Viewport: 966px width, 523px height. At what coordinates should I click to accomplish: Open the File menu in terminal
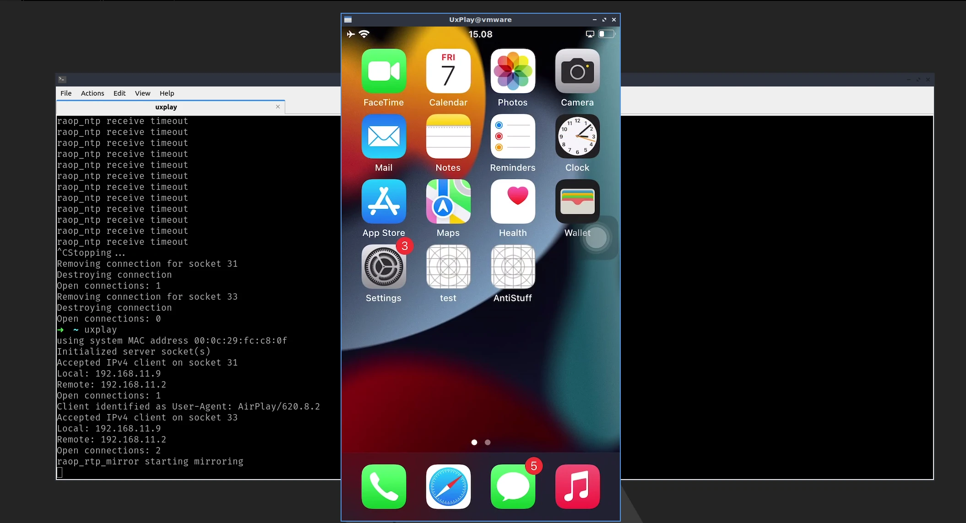coord(66,93)
